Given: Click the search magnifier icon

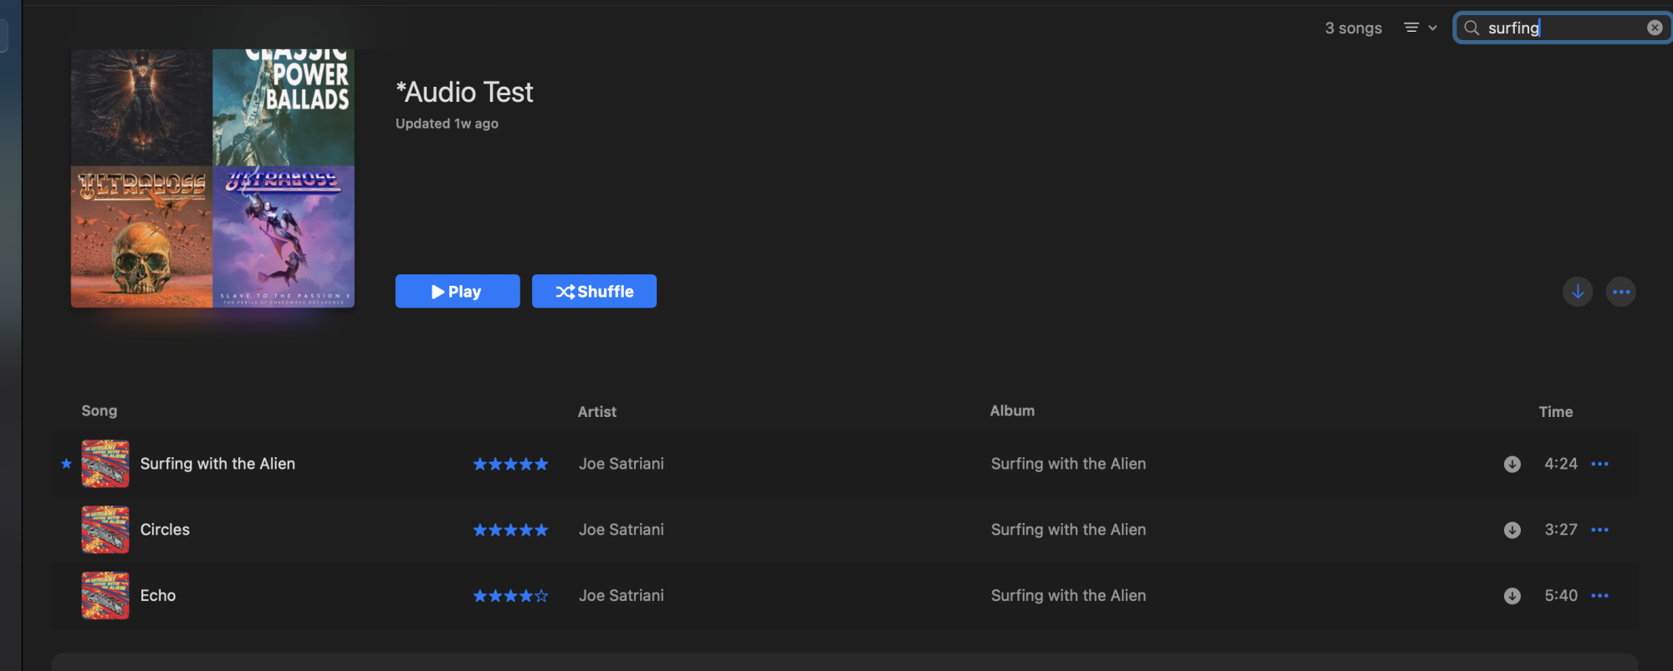Looking at the screenshot, I should click(1471, 28).
